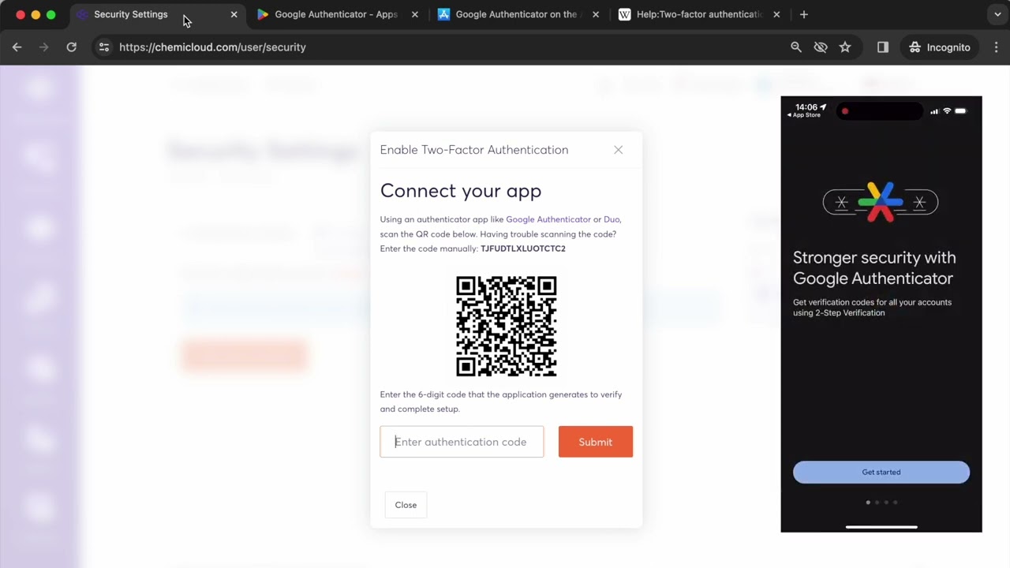1010x568 pixels.
Task: Click the macOS green fullscreen button
Action: click(50, 14)
